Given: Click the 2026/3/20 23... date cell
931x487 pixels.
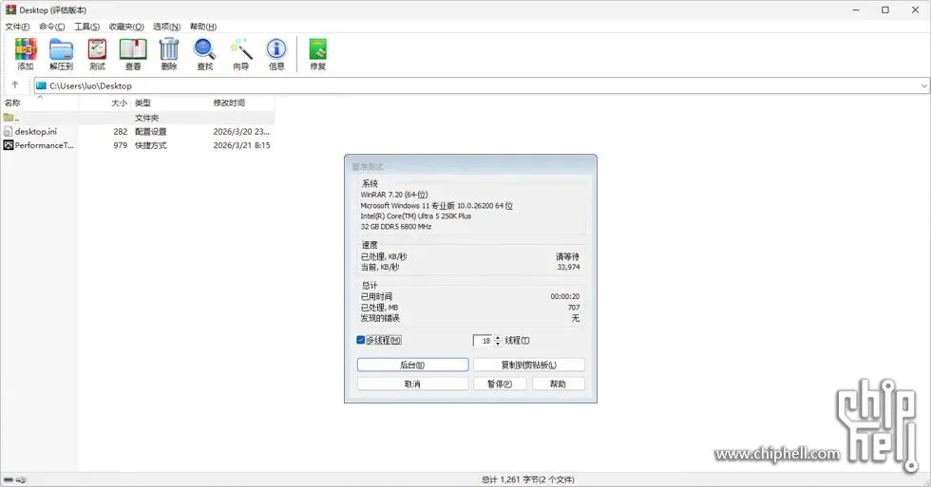Looking at the screenshot, I should click(x=241, y=132).
